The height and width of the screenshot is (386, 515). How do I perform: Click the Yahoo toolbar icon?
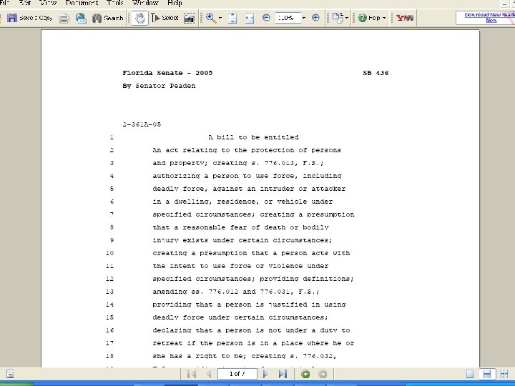click(405, 18)
